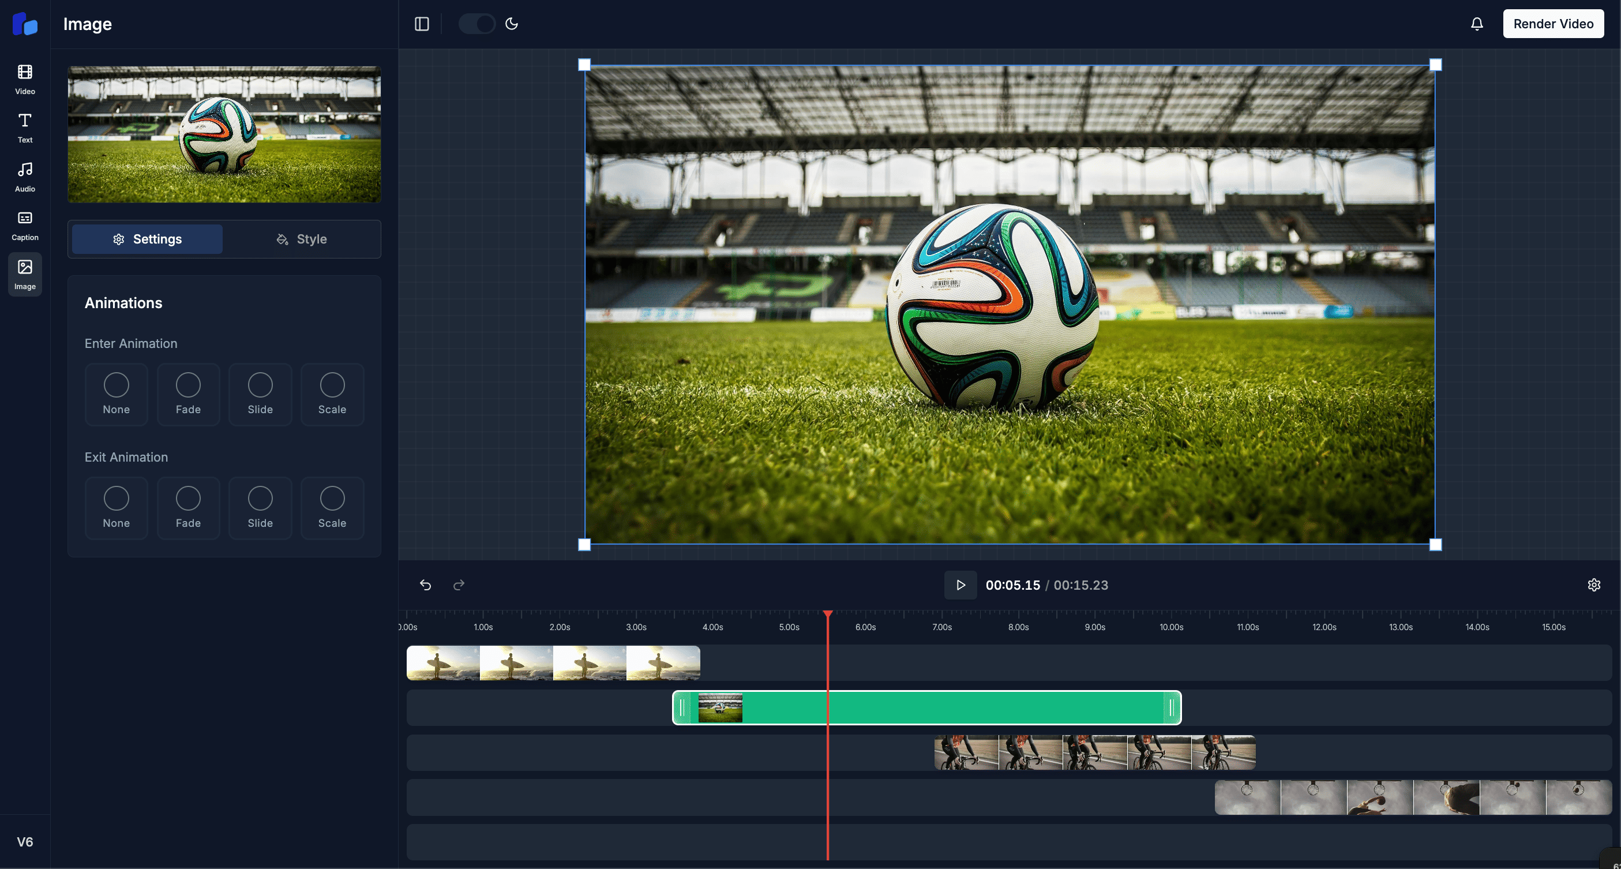Redo the last edit
The width and height of the screenshot is (1621, 869).
[x=459, y=585]
